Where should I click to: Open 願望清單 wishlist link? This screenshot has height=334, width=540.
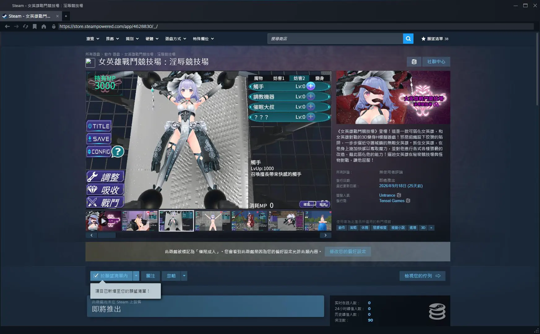click(x=435, y=39)
